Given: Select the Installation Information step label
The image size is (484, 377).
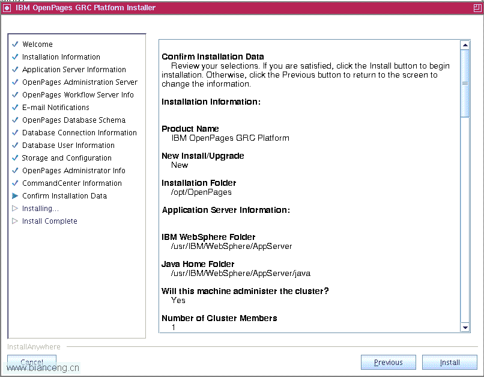Looking at the screenshot, I should click(61, 57).
